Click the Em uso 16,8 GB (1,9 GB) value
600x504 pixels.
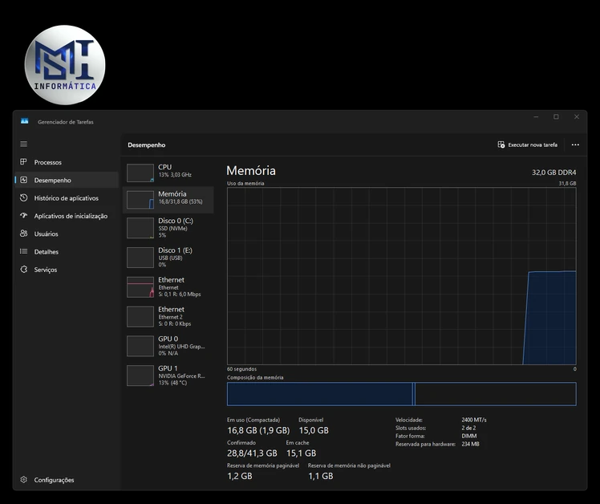[x=258, y=430]
